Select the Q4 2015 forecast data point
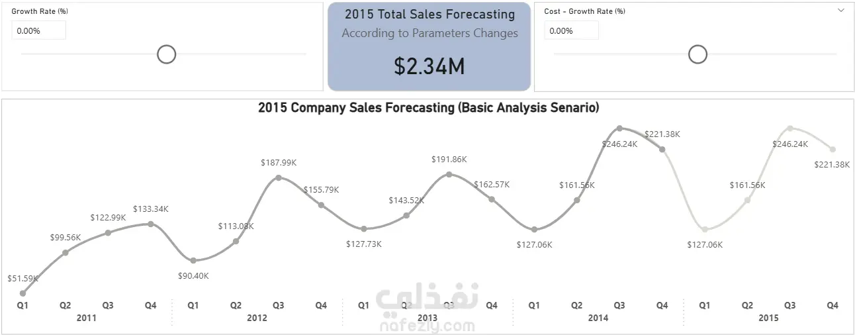The image size is (855, 335). [x=832, y=150]
